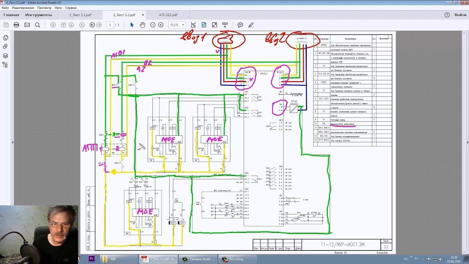This screenshot has height=264, width=469.
Task: Open the АВР folder taskbar button
Action: (118, 259)
